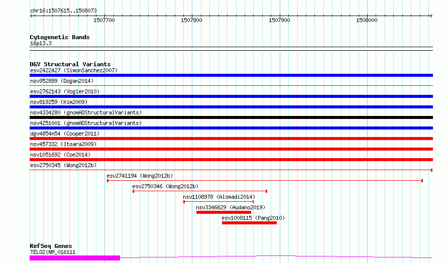Select the nsv1108978 (Alsmadi2014) label
Viewport: 447px width, 263px height.
[x=219, y=197]
